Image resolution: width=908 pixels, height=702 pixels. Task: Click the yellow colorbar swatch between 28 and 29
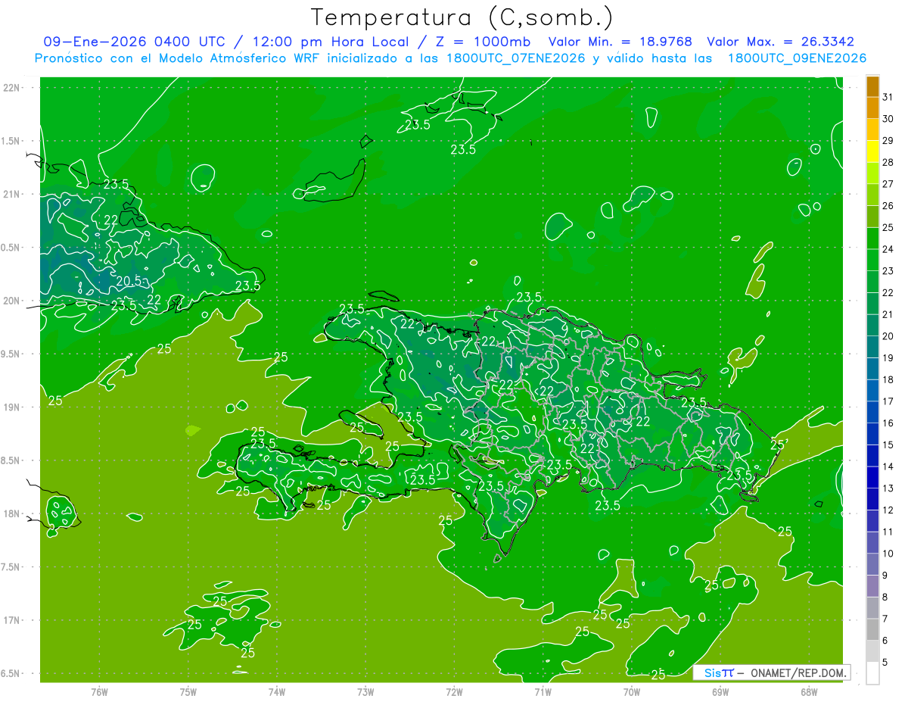point(872,151)
